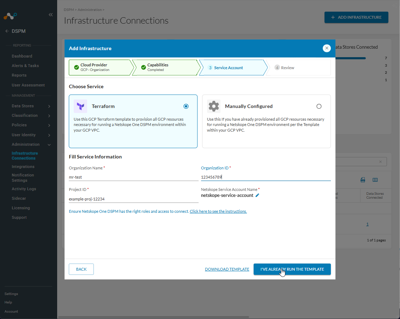Clear the background search field with X
Image resolution: width=400 pixels, height=319 pixels.
pos(380,162)
